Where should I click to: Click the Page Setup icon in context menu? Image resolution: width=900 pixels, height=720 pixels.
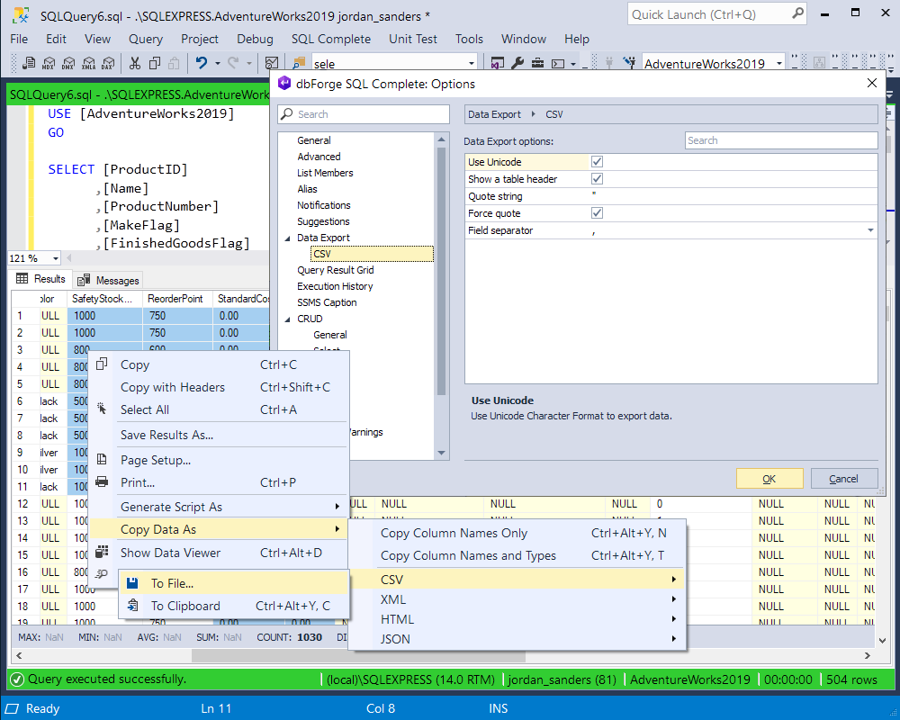(x=102, y=459)
